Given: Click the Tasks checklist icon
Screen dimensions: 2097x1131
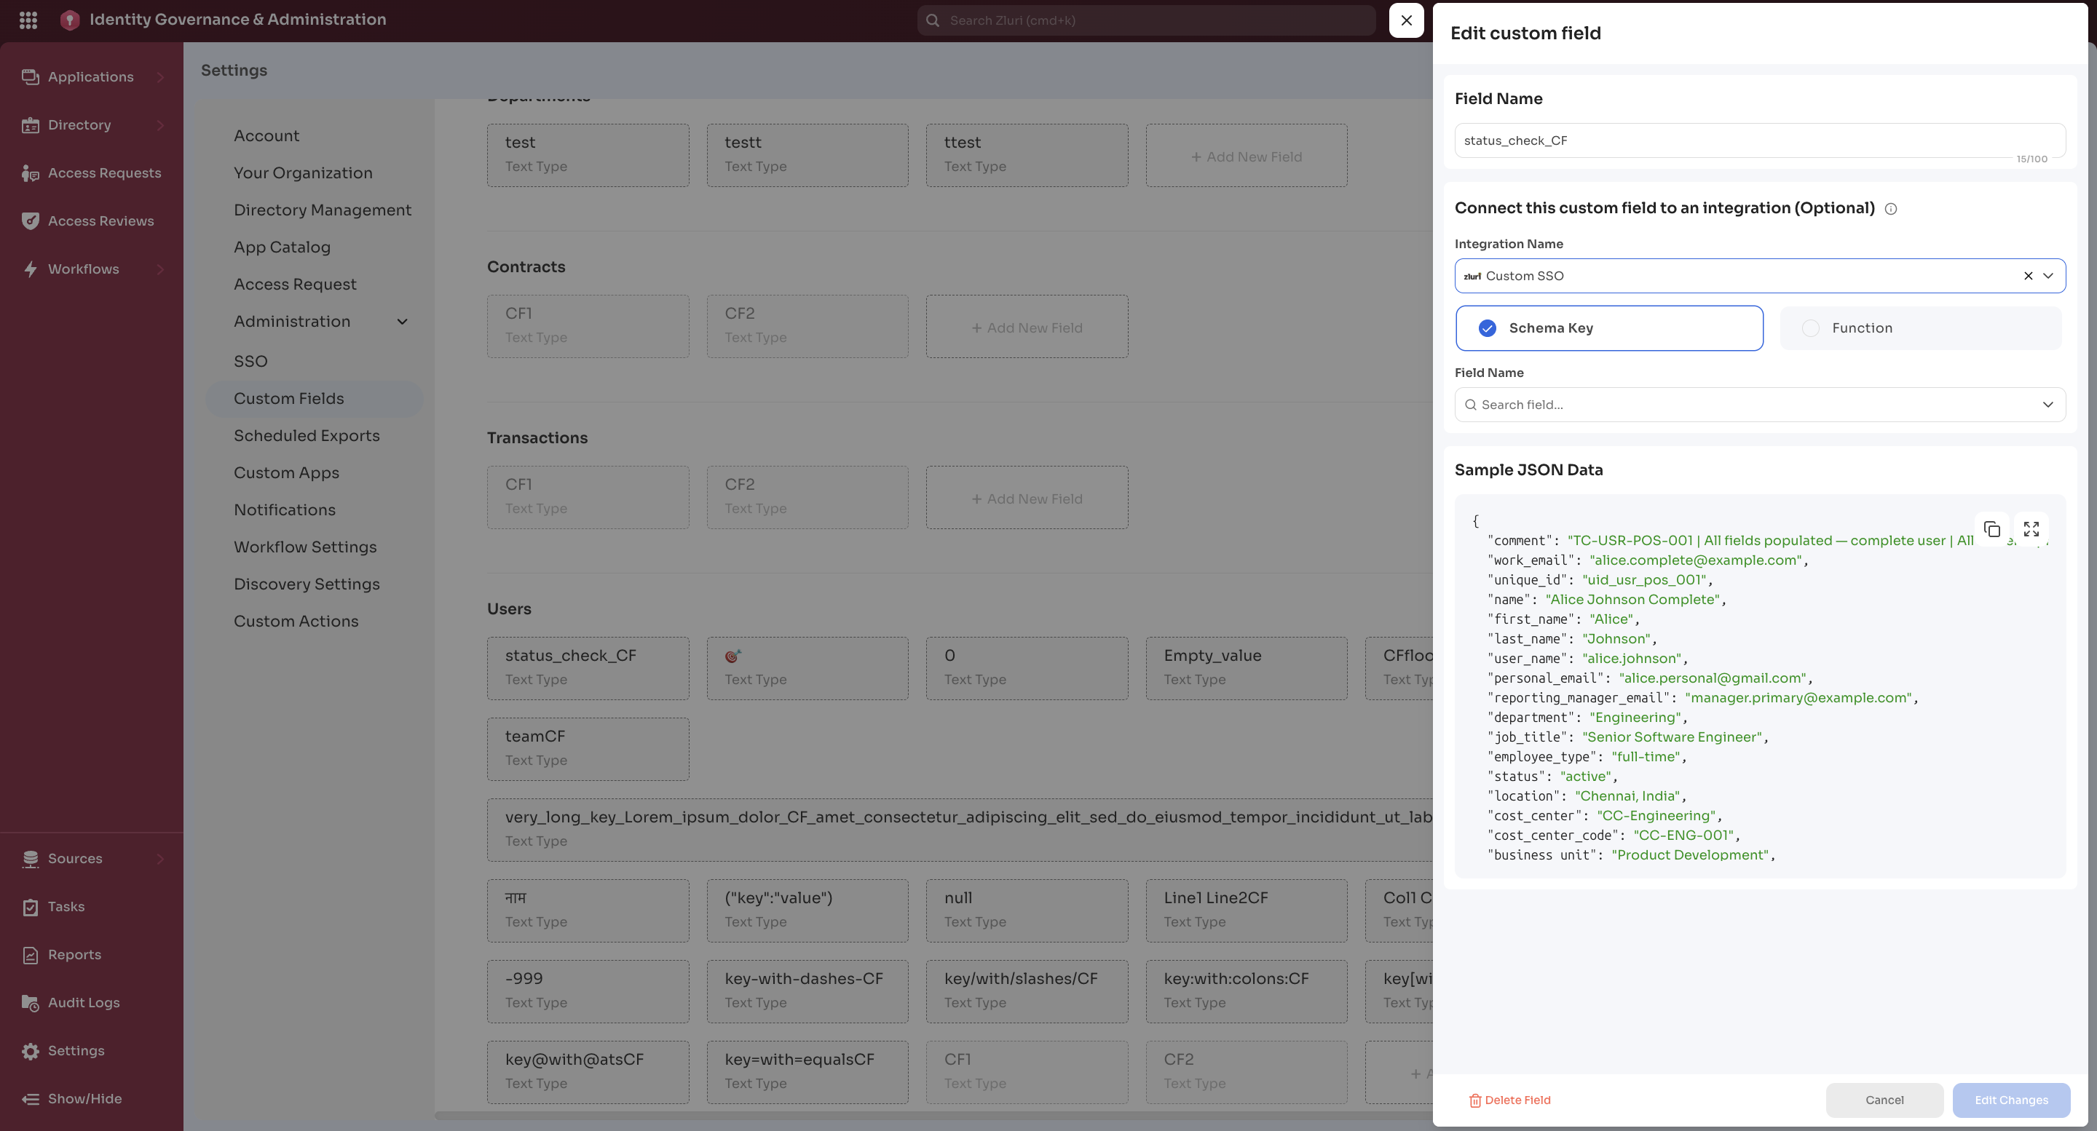Looking at the screenshot, I should (30, 906).
